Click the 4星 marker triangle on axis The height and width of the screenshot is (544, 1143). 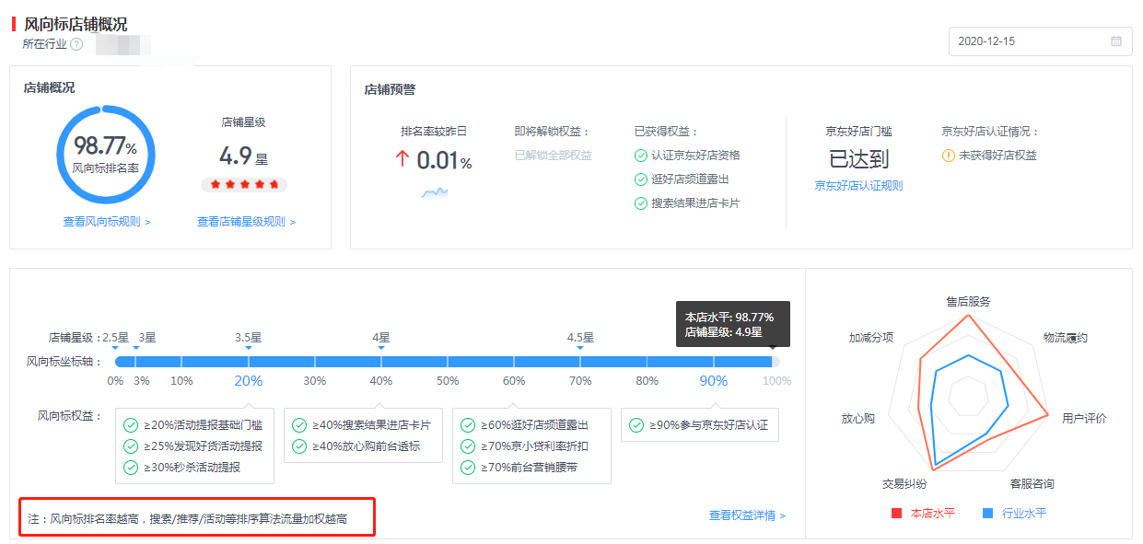pos(381,348)
